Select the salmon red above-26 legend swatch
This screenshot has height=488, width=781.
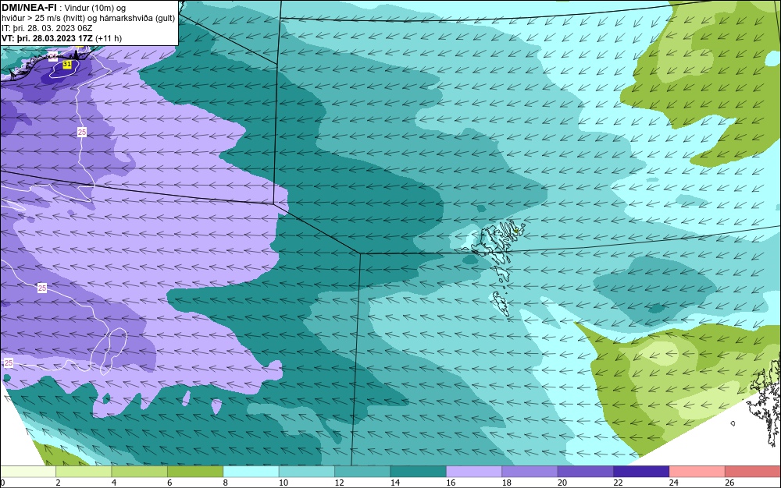(753, 472)
